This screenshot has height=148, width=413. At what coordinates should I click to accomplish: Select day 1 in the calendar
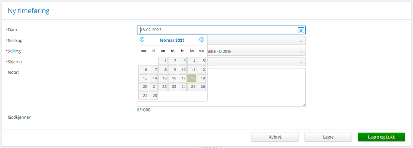click(163, 61)
